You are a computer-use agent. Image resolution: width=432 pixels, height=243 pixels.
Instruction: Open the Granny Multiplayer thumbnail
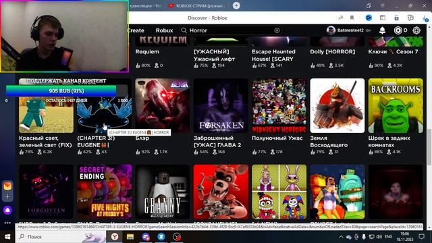162,192
